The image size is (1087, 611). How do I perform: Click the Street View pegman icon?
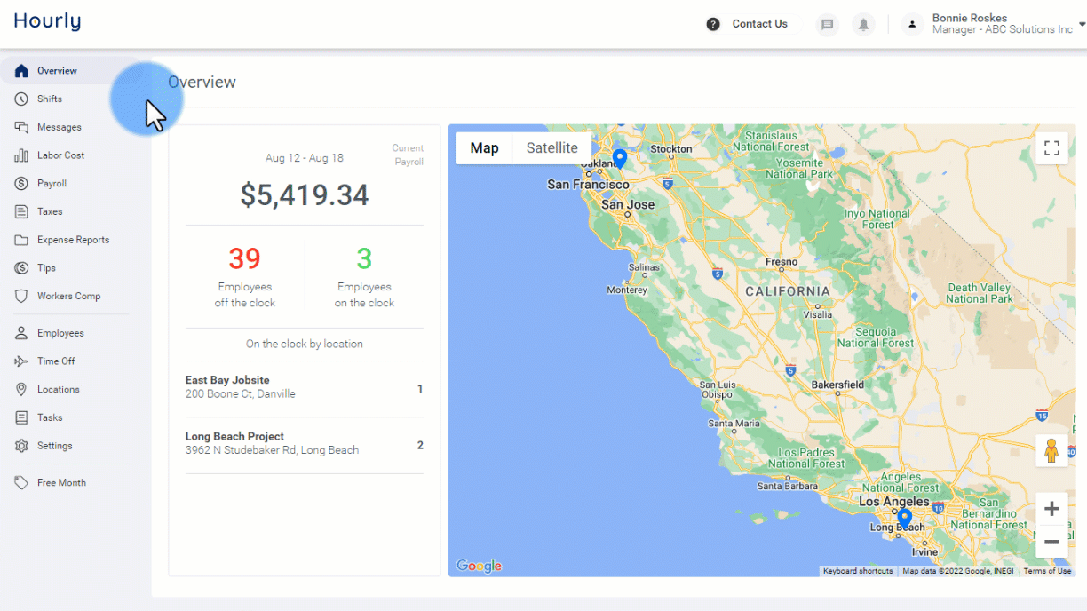(1051, 451)
